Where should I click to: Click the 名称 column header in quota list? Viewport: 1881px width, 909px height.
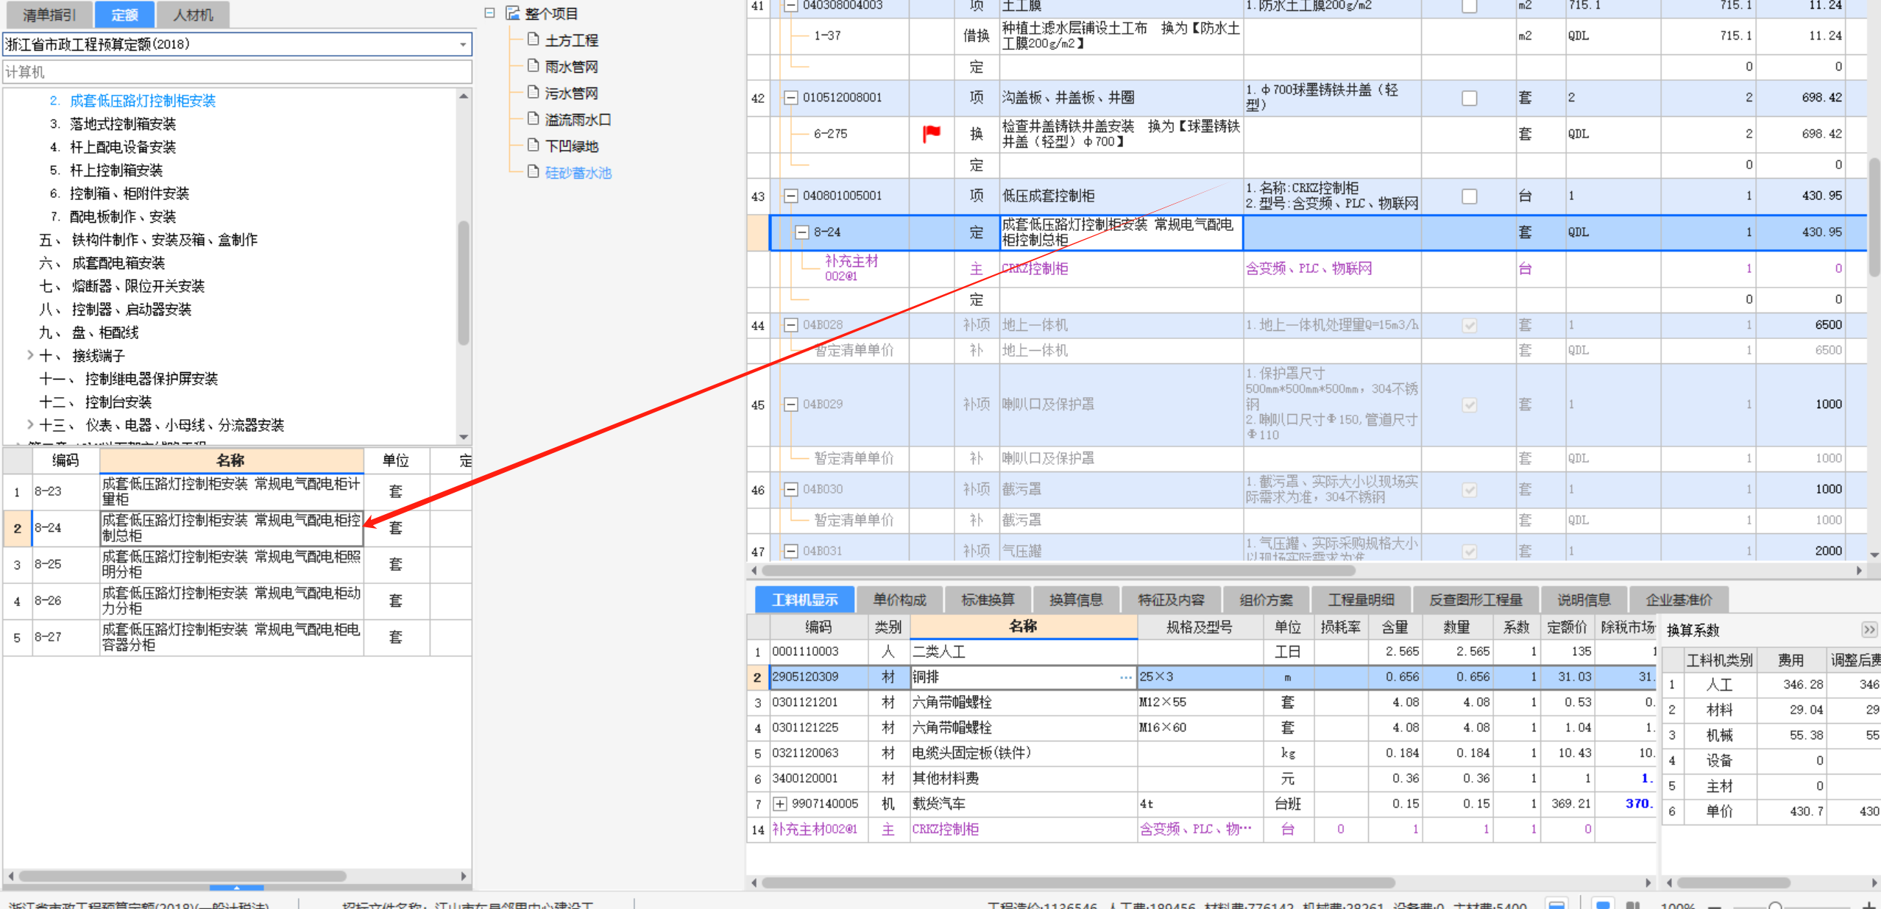pos(231,460)
